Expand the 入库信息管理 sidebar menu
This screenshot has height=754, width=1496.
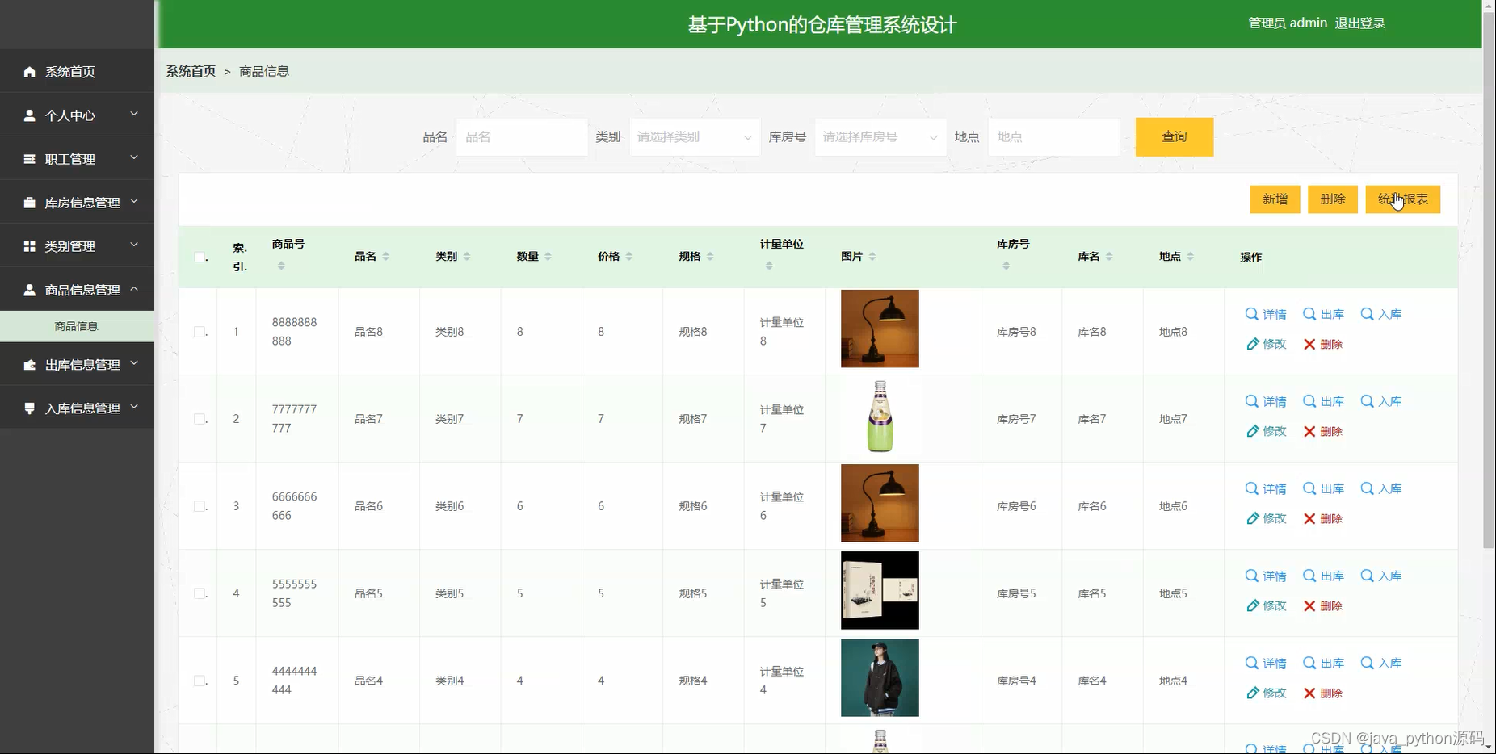pos(77,408)
